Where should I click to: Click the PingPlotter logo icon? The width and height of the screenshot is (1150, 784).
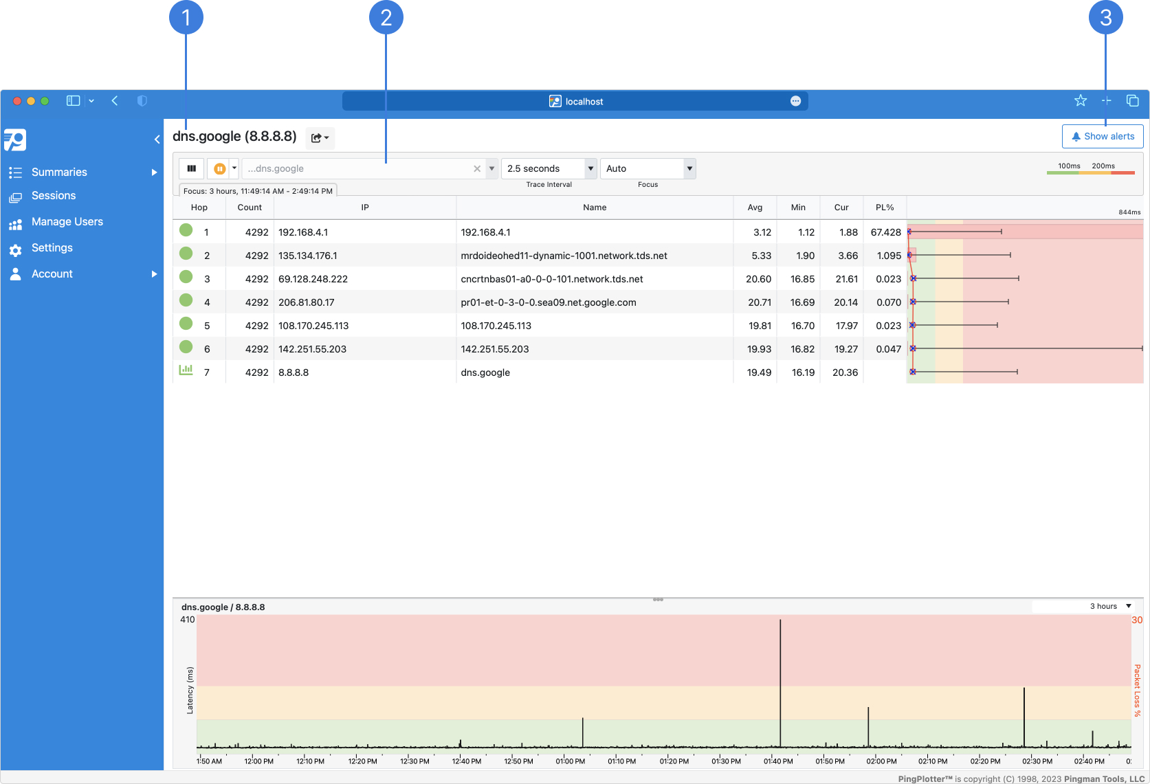pos(15,139)
